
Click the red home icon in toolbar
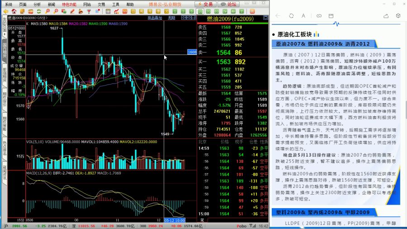[14, 11]
